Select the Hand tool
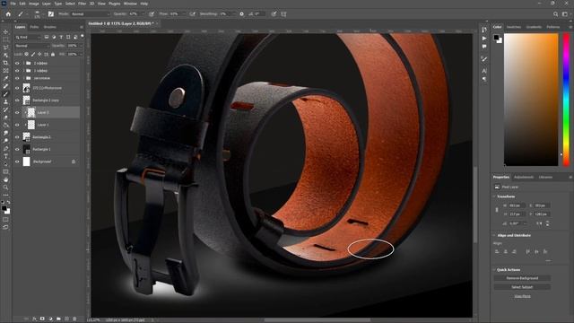Screen dimensions: 574x323 tap(5, 179)
